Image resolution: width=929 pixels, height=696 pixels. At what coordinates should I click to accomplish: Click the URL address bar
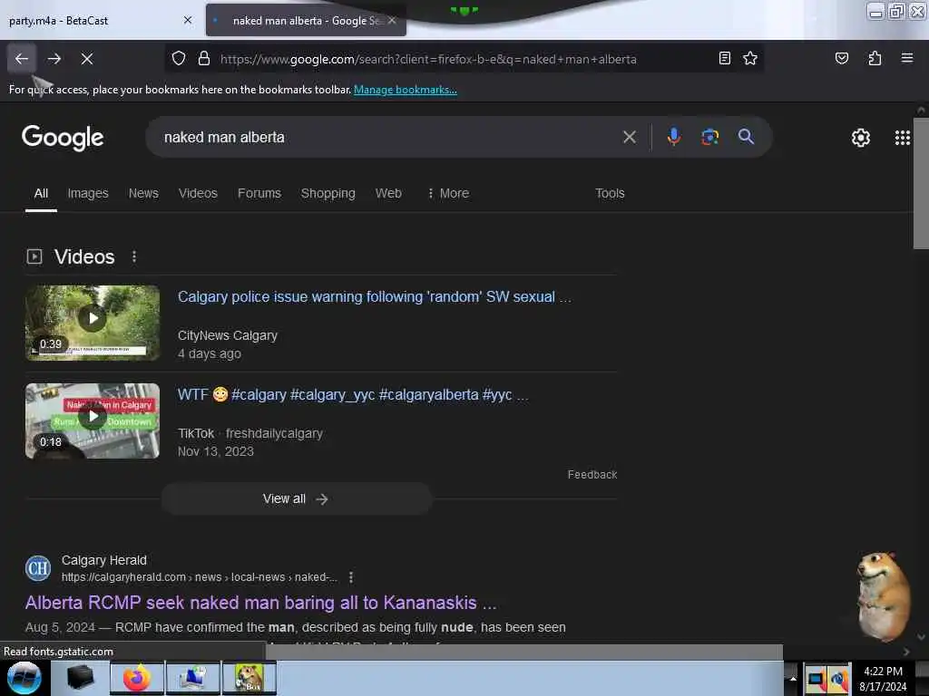point(465,59)
